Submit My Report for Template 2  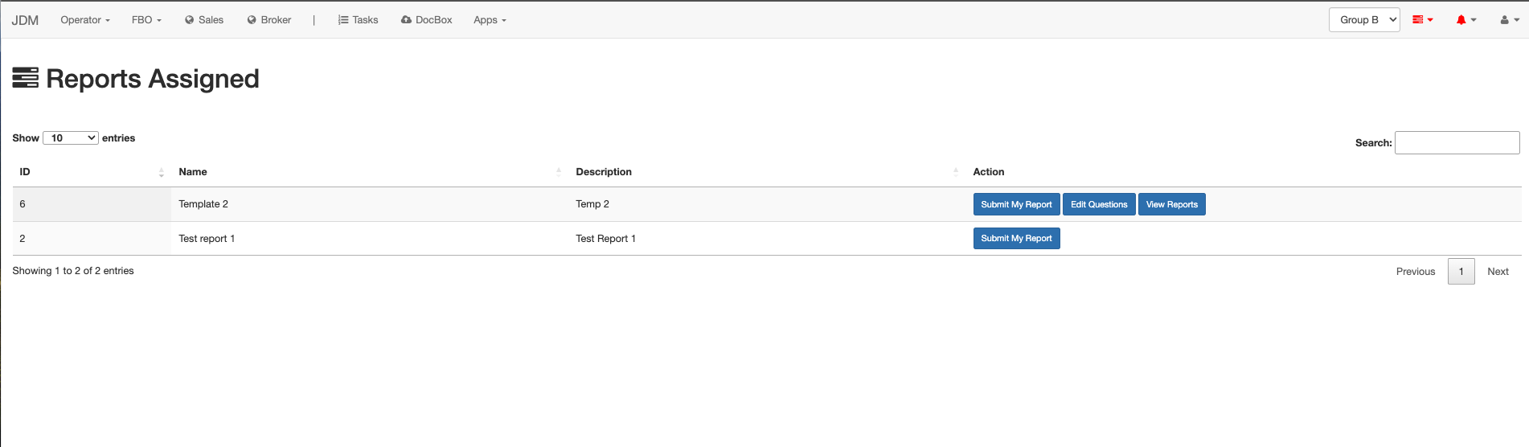pyautogui.click(x=1016, y=205)
